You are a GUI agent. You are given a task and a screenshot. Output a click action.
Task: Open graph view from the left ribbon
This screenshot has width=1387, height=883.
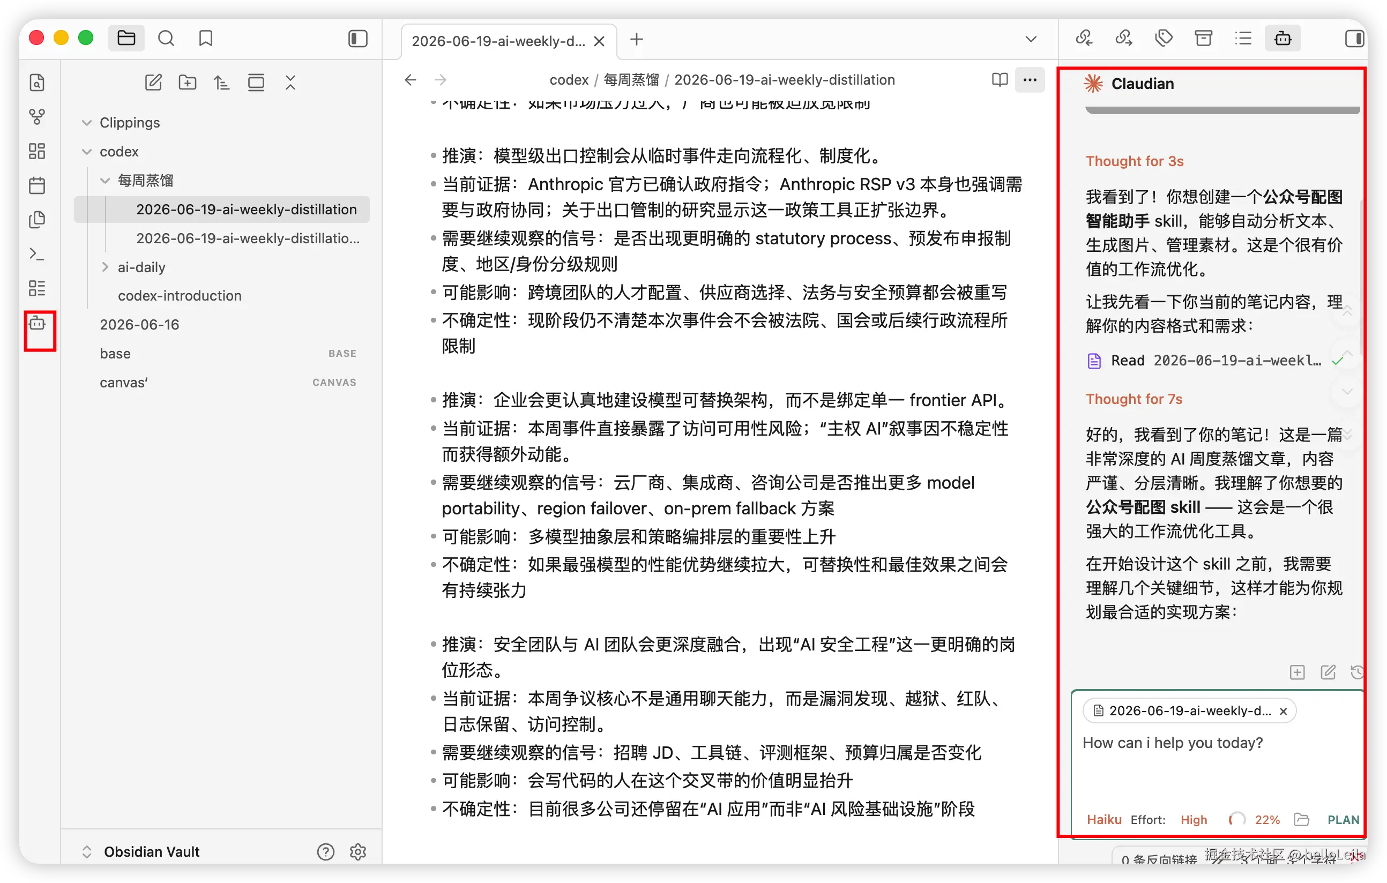click(37, 117)
